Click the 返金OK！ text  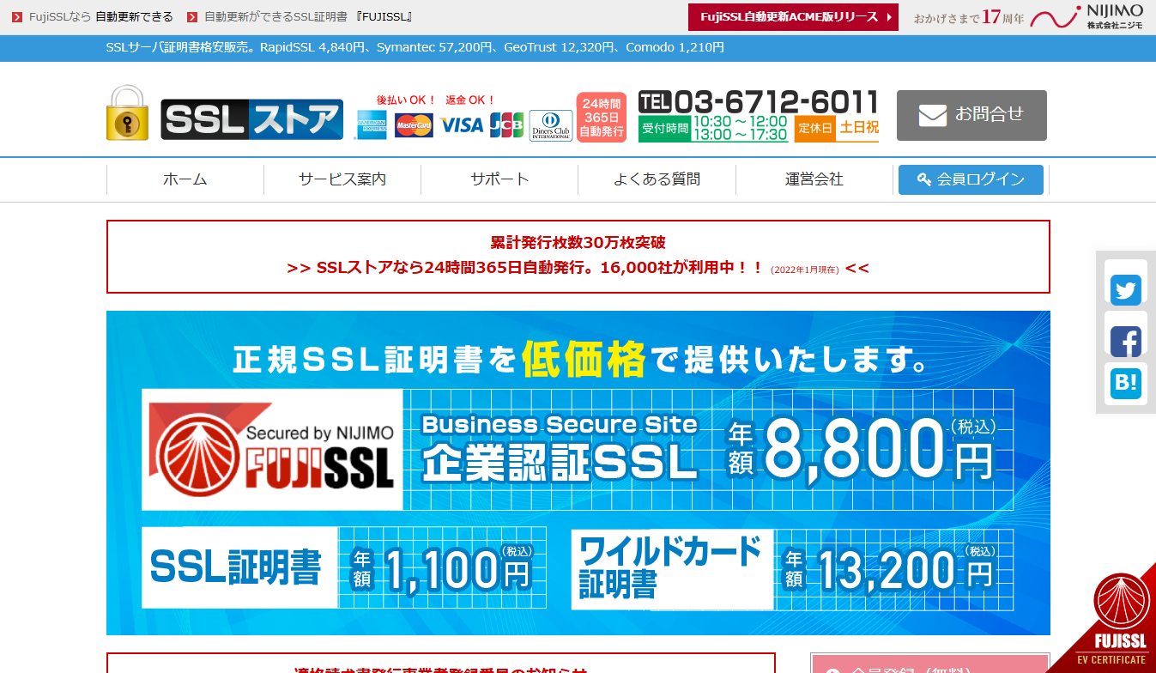(x=470, y=100)
